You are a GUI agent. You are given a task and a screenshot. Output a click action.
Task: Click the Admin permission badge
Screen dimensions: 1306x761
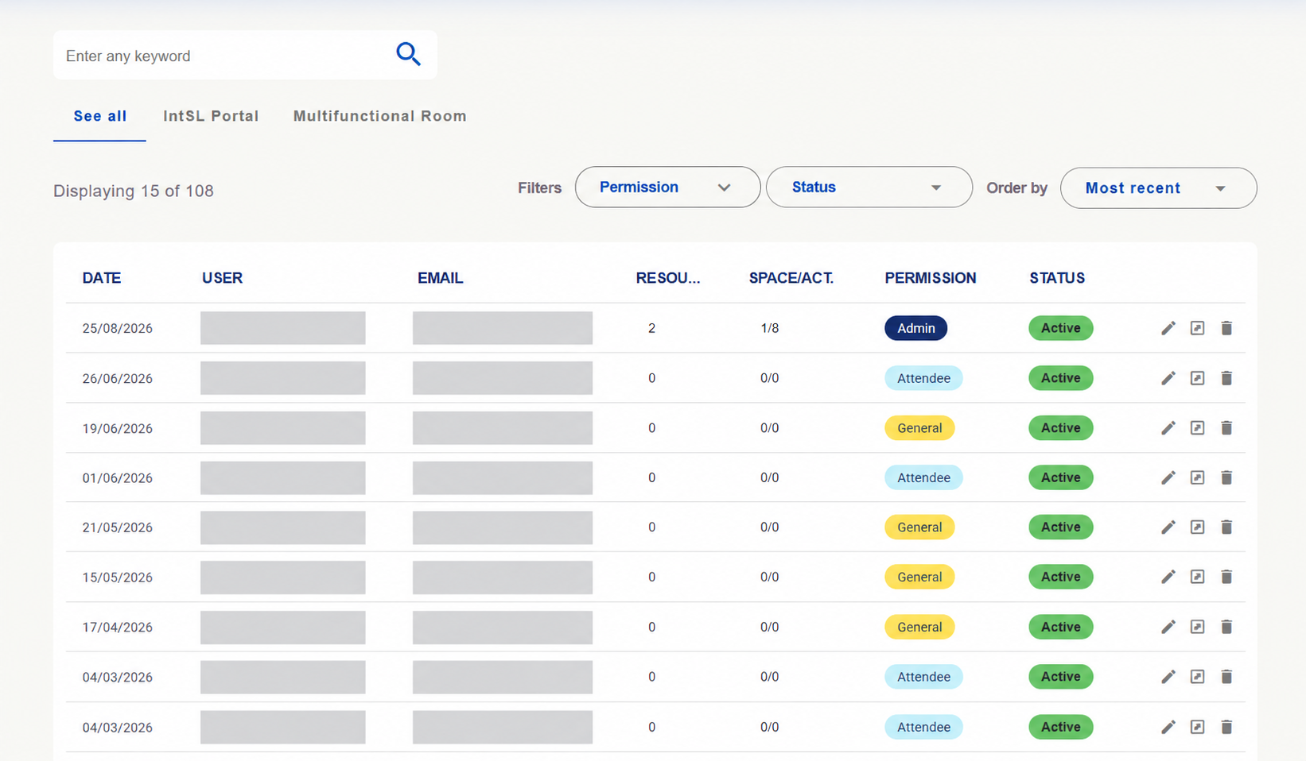tap(915, 328)
